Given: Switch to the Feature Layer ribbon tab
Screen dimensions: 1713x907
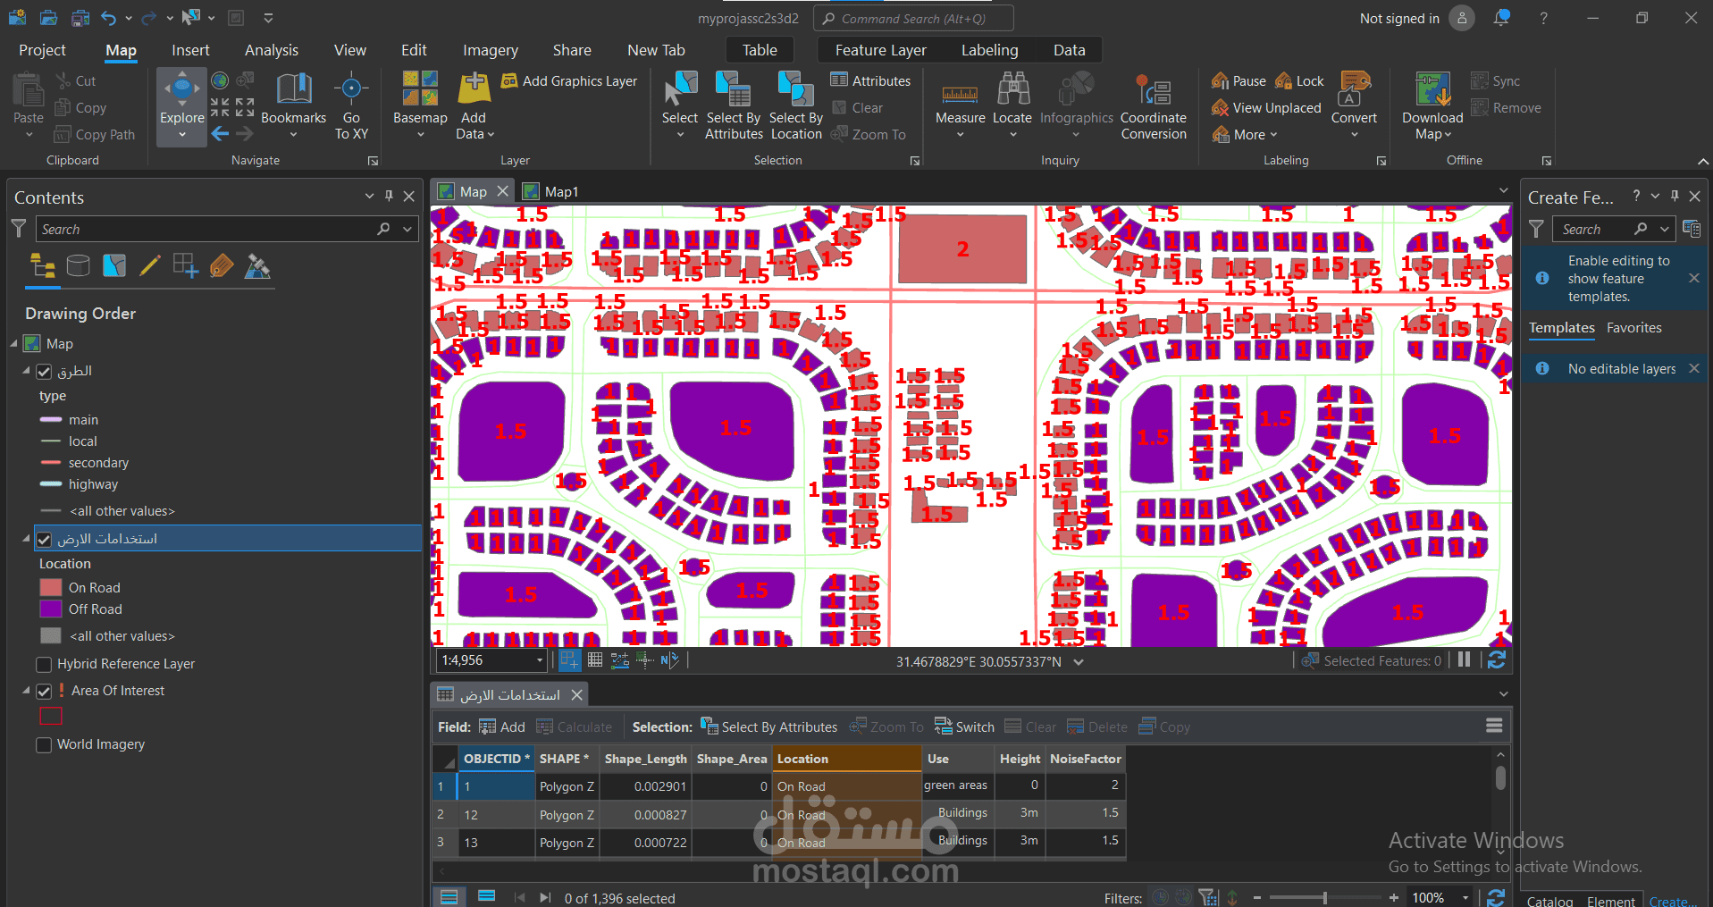Looking at the screenshot, I should click(881, 49).
